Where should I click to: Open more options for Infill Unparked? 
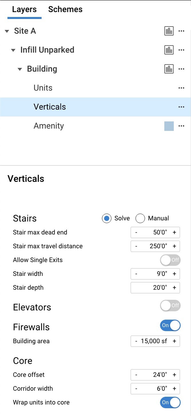181,50
